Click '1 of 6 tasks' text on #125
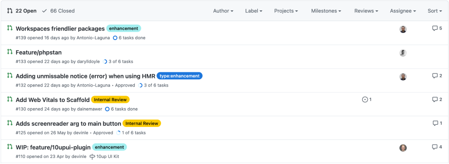Viewport: 449px width, 164px height. pyautogui.click(x=134, y=133)
